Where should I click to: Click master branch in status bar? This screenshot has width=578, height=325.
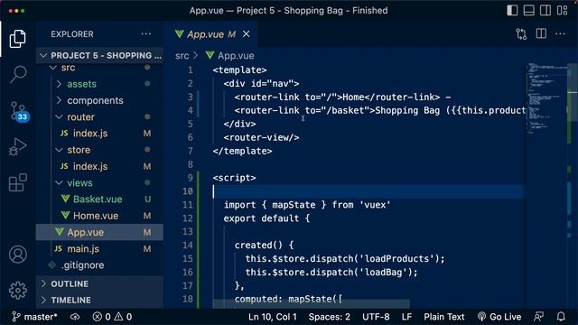point(34,317)
